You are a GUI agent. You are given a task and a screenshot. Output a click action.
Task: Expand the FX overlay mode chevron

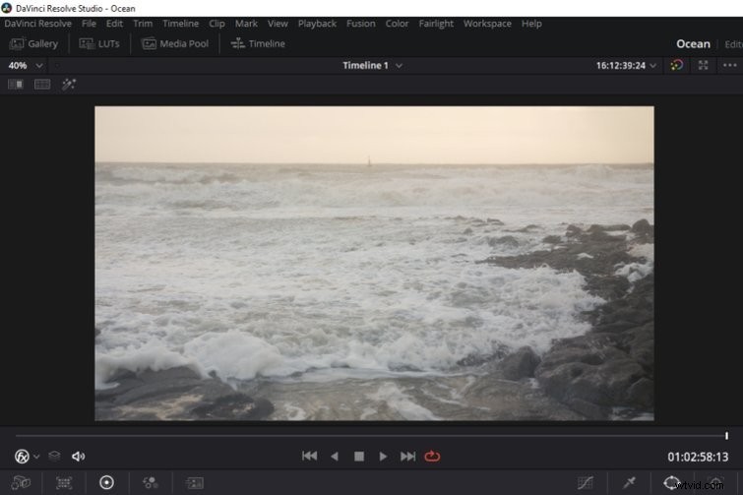[36, 457]
